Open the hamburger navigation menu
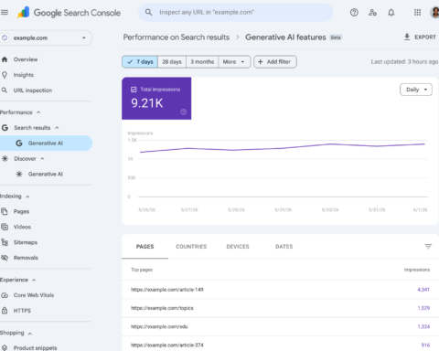 (5, 13)
